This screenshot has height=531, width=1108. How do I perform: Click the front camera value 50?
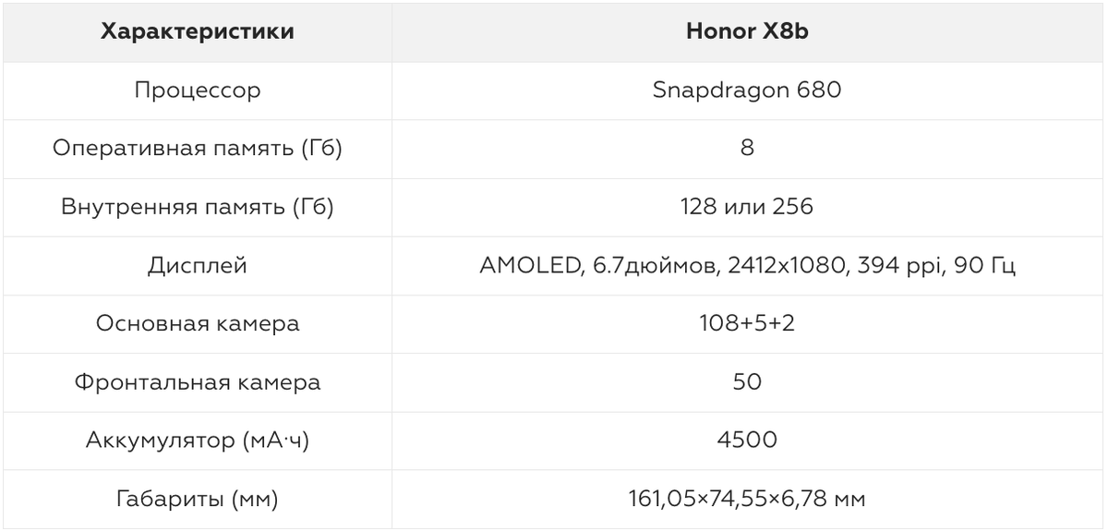pyautogui.click(x=747, y=382)
